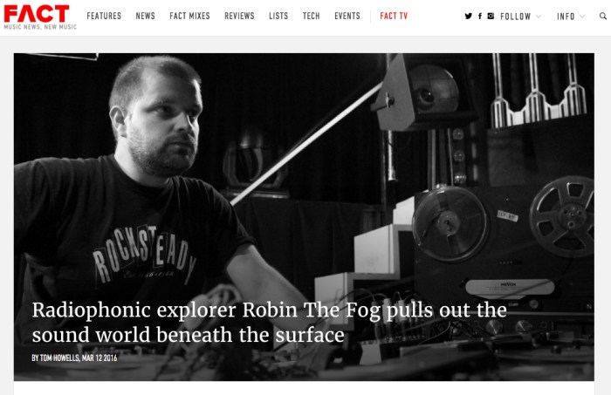
Task: Open the article hero photo
Action: 304,217
